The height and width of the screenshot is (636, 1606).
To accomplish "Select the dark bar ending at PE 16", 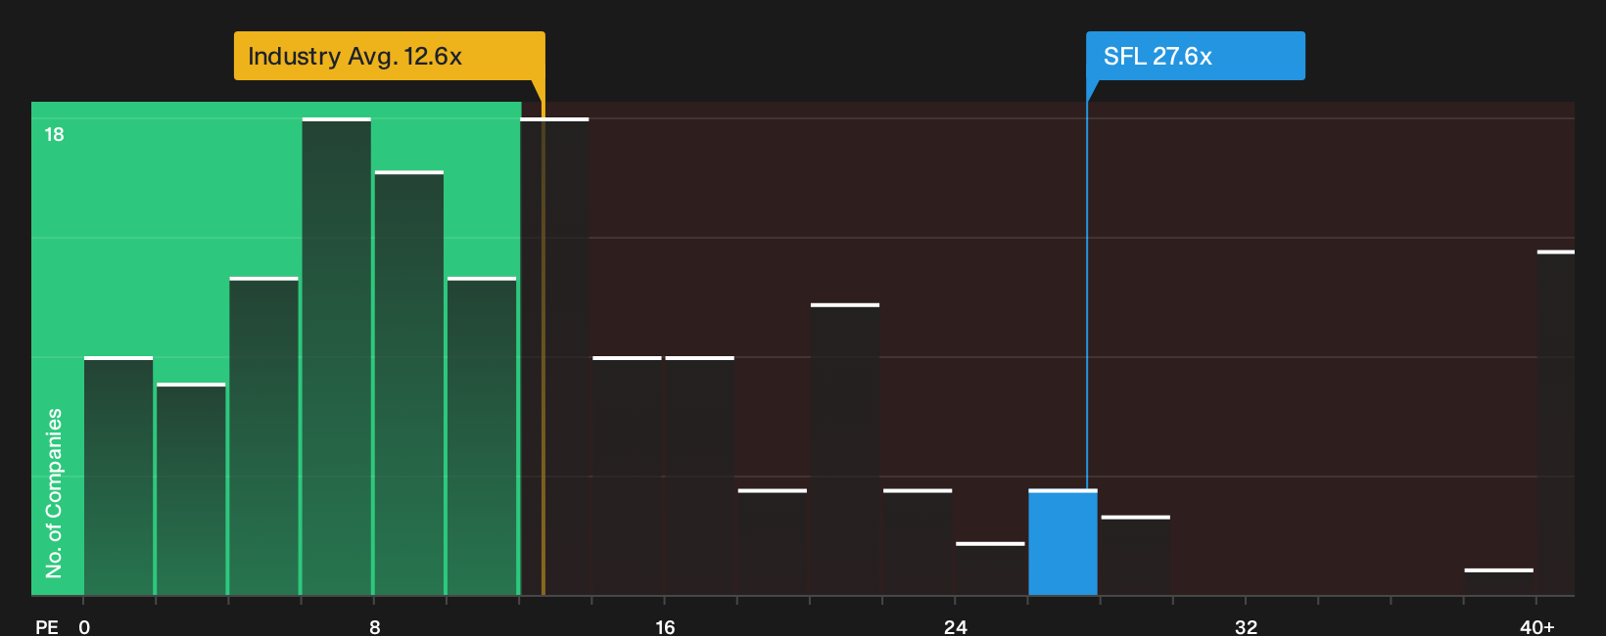I will tap(628, 476).
